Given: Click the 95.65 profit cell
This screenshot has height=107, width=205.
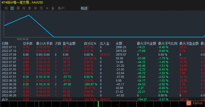Looking at the screenshot, I should pos(67,95).
